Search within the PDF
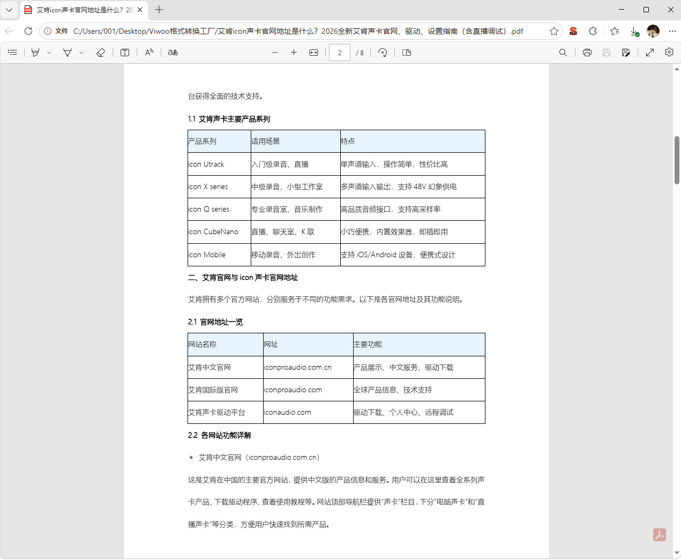681x560 pixels. (x=563, y=53)
